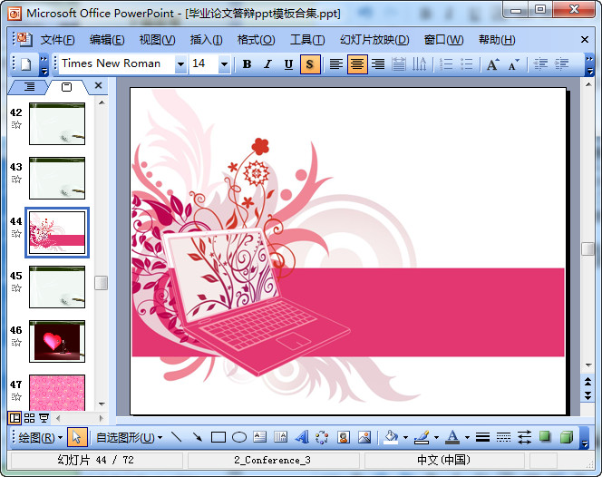Close the slide thumbnail pane

98,85
